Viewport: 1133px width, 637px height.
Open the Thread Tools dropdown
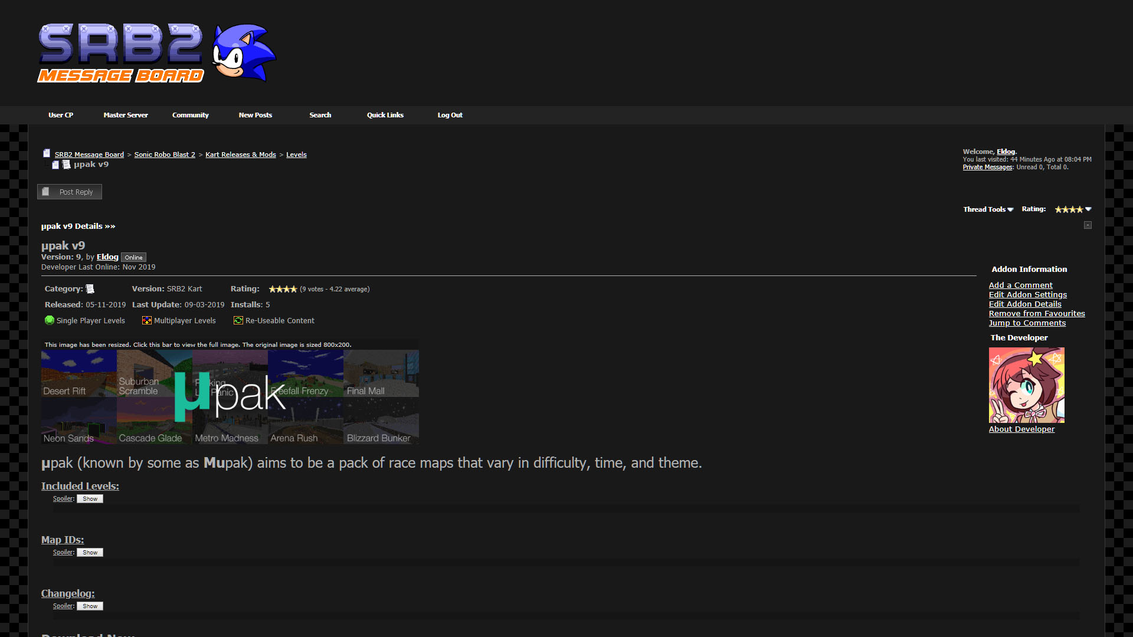click(x=987, y=209)
